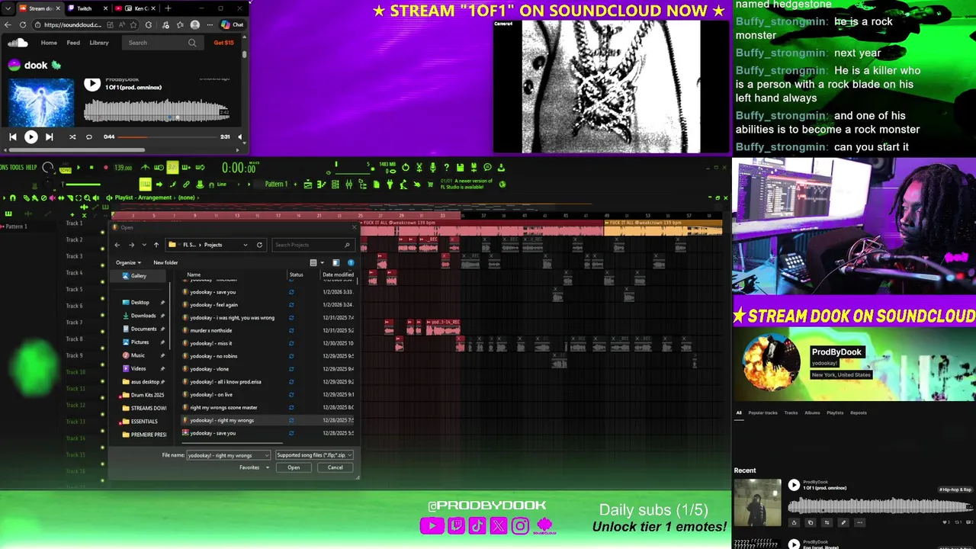The width and height of the screenshot is (976, 549).
Task: Click the plugin plug icon in FL toolbar
Action: pos(390,184)
